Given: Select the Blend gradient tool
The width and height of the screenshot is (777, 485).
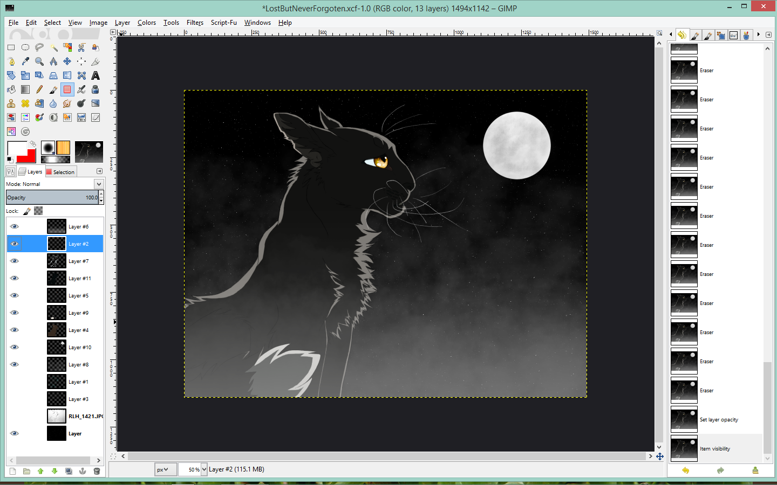Looking at the screenshot, I should pos(25,89).
